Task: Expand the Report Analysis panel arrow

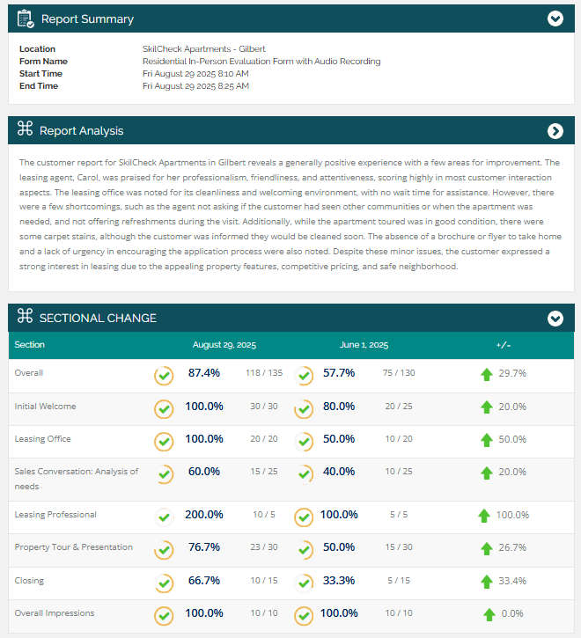Action: pyautogui.click(x=555, y=131)
